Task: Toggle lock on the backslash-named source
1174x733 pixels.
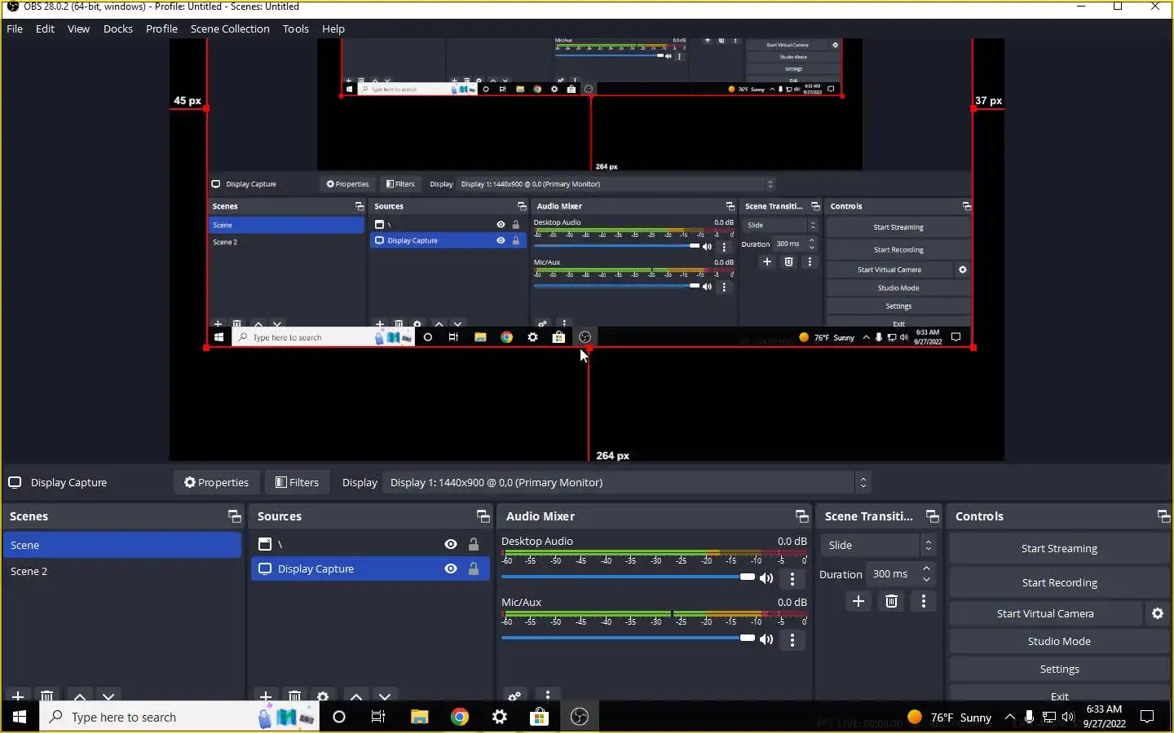Action: [474, 544]
